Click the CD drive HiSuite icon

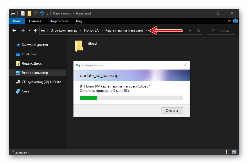tap(18, 82)
